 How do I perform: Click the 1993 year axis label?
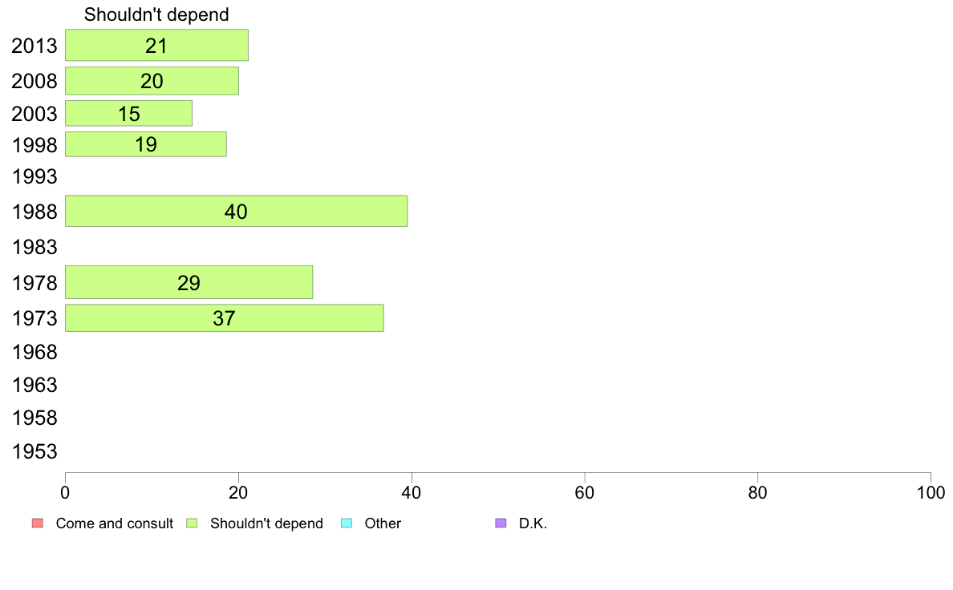[x=34, y=176]
